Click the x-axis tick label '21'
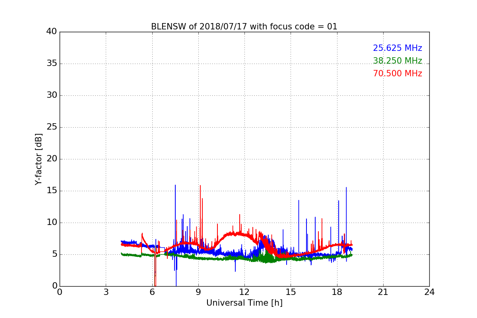This screenshot has height=318, width=477. (x=383, y=292)
